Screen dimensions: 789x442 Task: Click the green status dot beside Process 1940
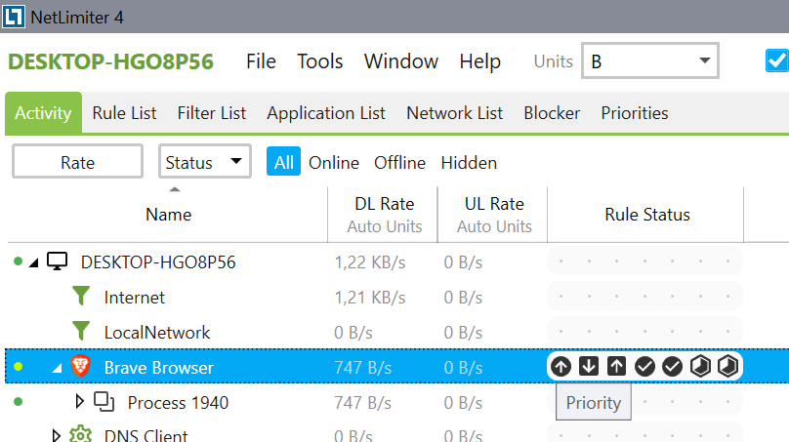coord(19,402)
